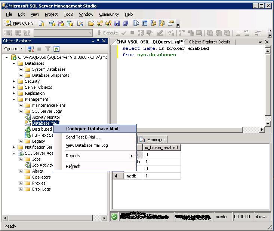The height and width of the screenshot is (231, 274).
Task: Click the Save All icon
Action: coord(126,23)
